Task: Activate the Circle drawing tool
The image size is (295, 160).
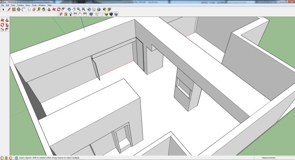Action: click(19, 9)
